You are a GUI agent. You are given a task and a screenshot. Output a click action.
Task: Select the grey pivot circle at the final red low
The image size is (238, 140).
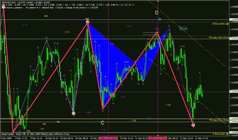click(193, 125)
